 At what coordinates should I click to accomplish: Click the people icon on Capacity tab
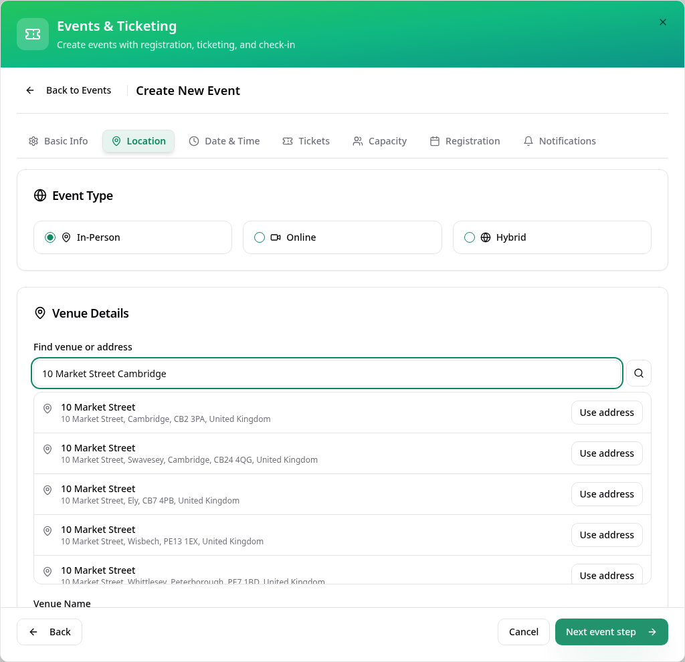pyautogui.click(x=358, y=141)
